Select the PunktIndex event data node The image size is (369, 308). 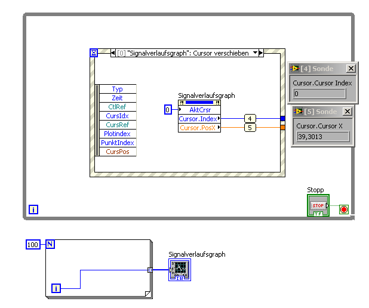pos(118,143)
